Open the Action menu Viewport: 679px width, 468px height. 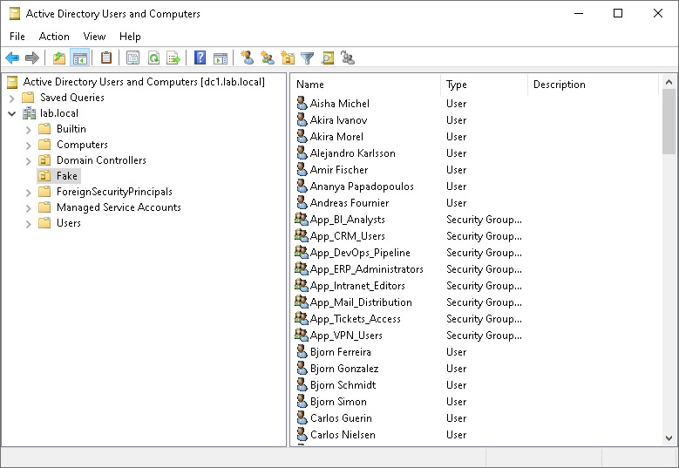pyautogui.click(x=54, y=37)
